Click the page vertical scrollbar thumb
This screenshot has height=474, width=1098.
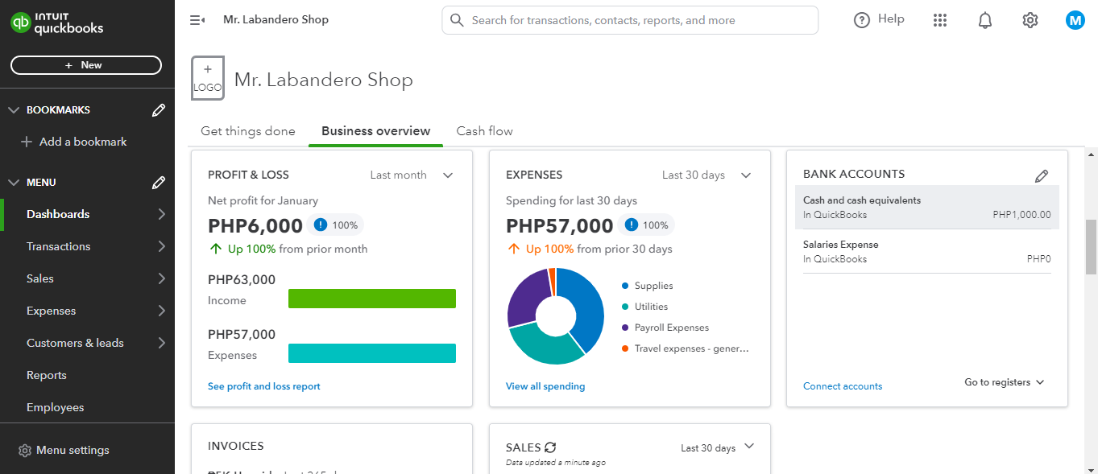pos(1092,246)
